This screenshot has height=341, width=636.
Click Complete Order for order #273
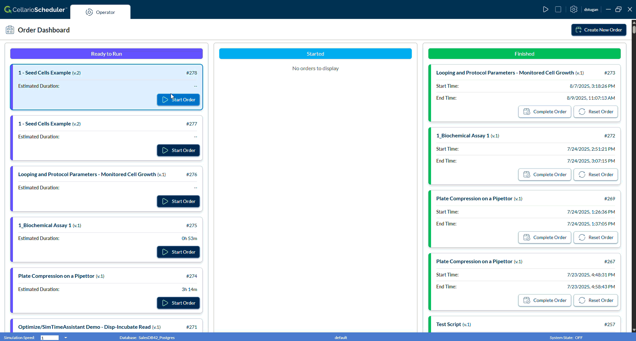point(545,112)
